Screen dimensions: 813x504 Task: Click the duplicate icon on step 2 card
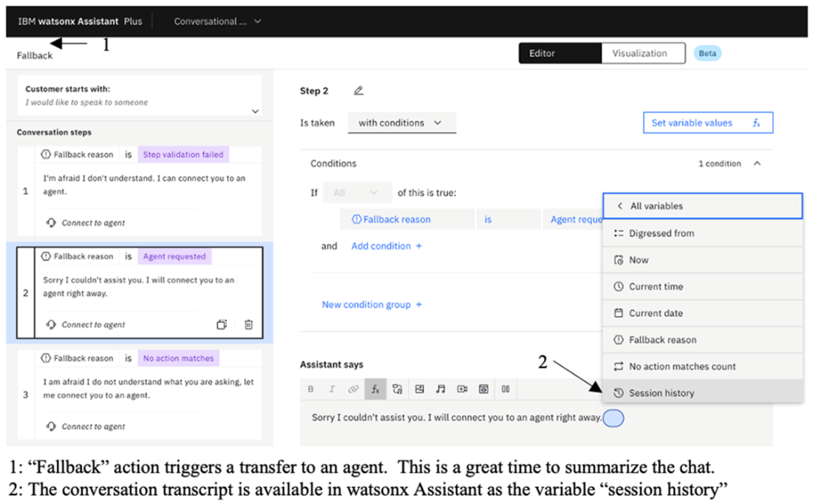(222, 324)
